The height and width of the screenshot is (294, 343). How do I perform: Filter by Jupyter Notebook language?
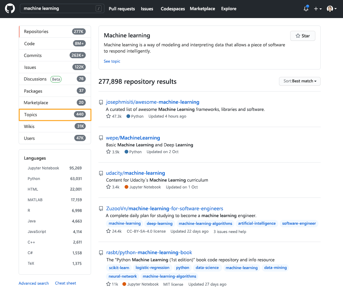tap(54, 168)
